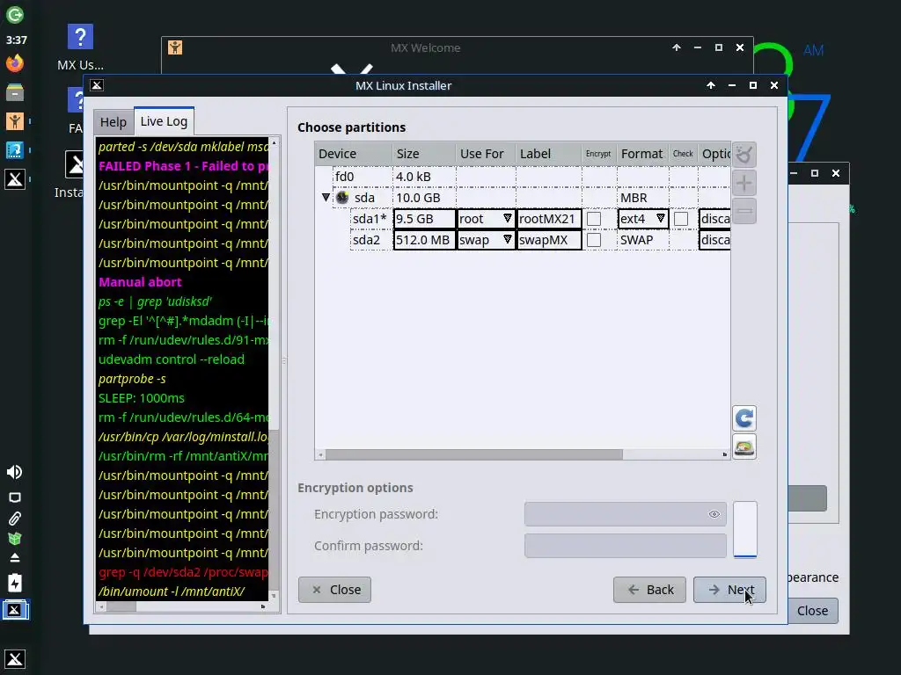The width and height of the screenshot is (901, 675).
Task: Launch the partition manager disk icon
Action: [x=744, y=446]
